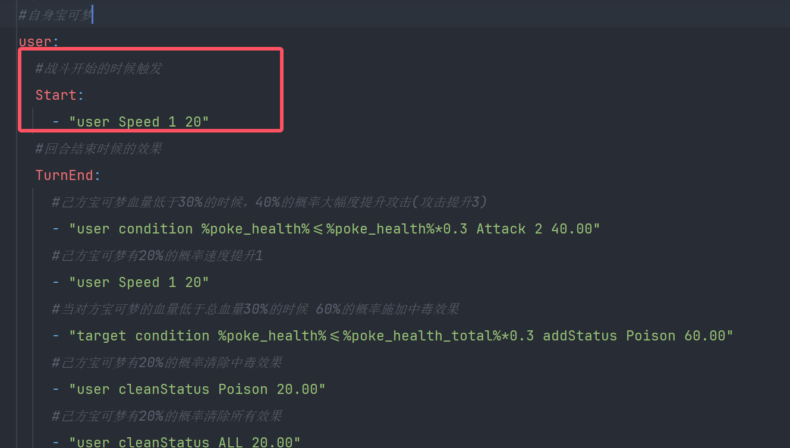Click the comment about 60% chance applying poison
Viewport: 790px width, 448px height.
[x=256, y=309]
